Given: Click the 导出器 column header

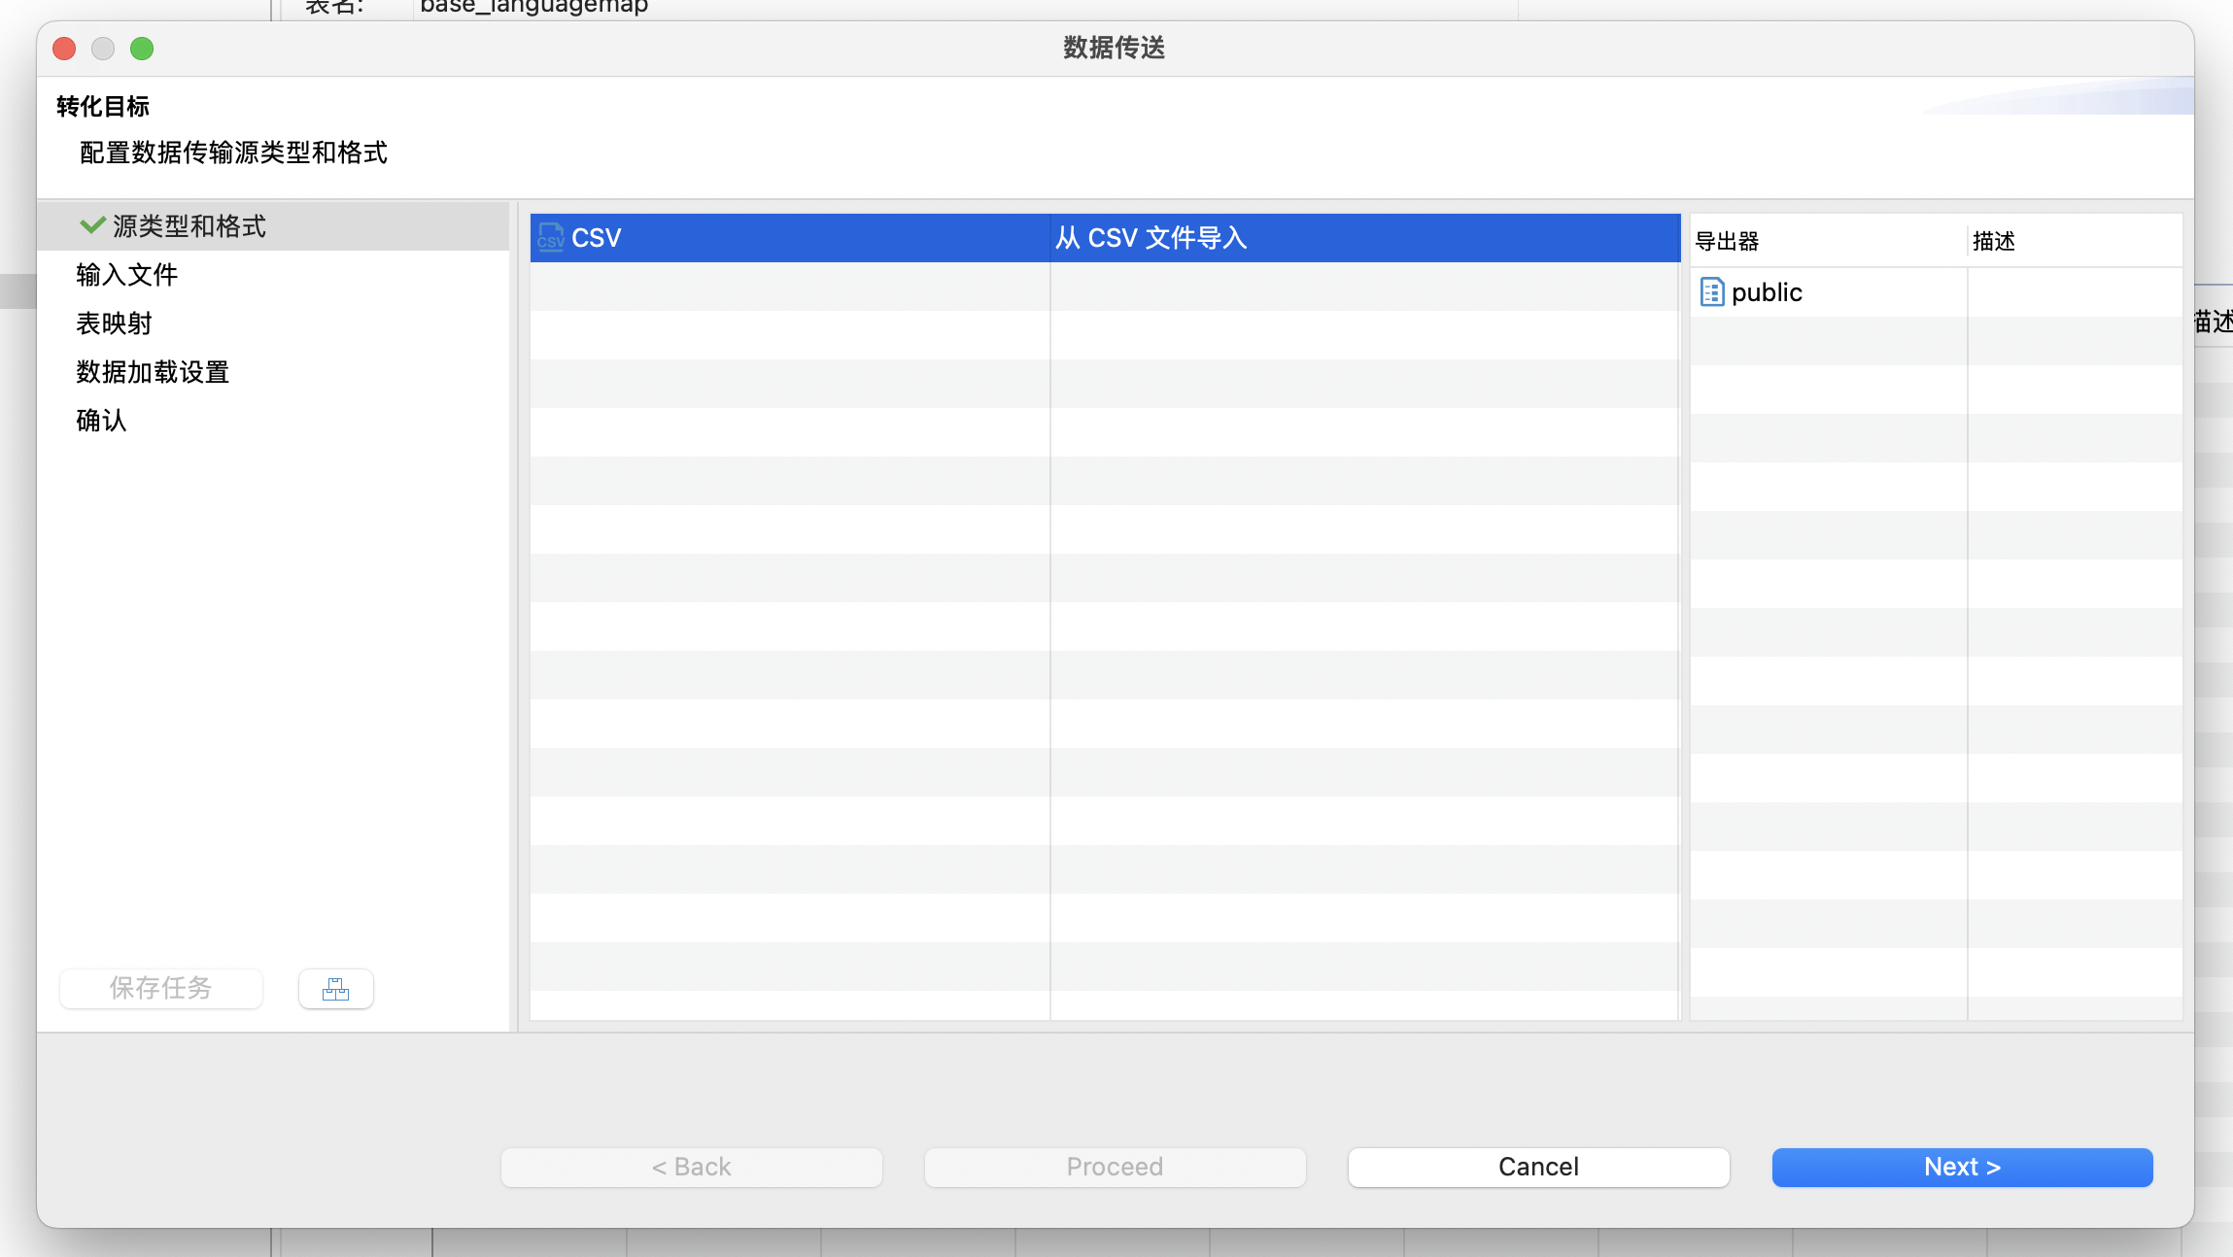Looking at the screenshot, I should pos(1728,241).
